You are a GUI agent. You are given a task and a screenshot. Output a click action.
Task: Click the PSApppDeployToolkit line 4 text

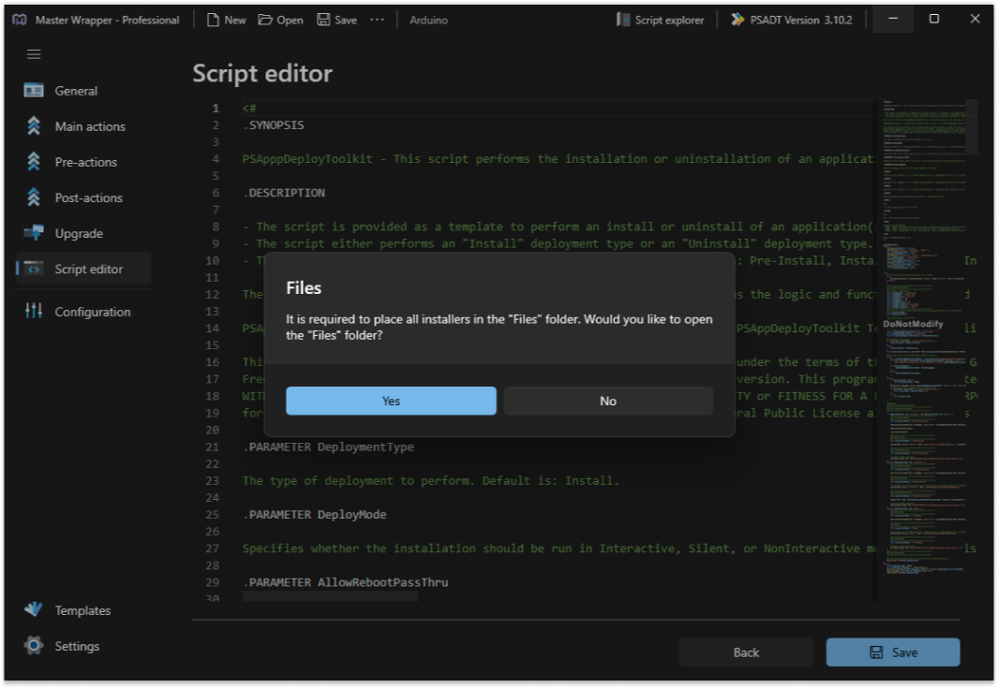click(x=559, y=159)
